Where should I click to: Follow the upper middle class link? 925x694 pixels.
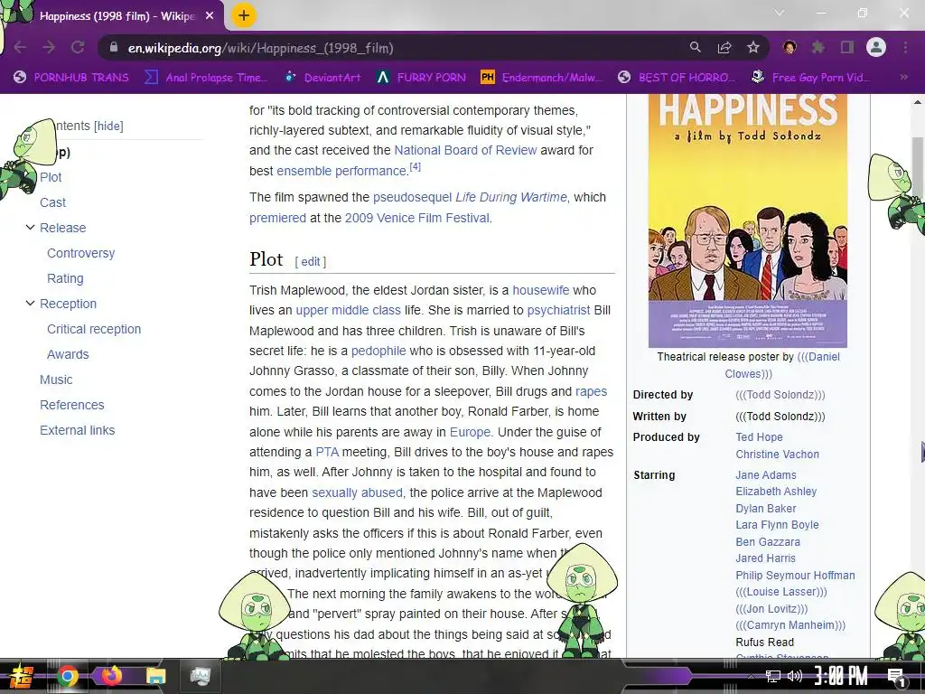coord(348,311)
